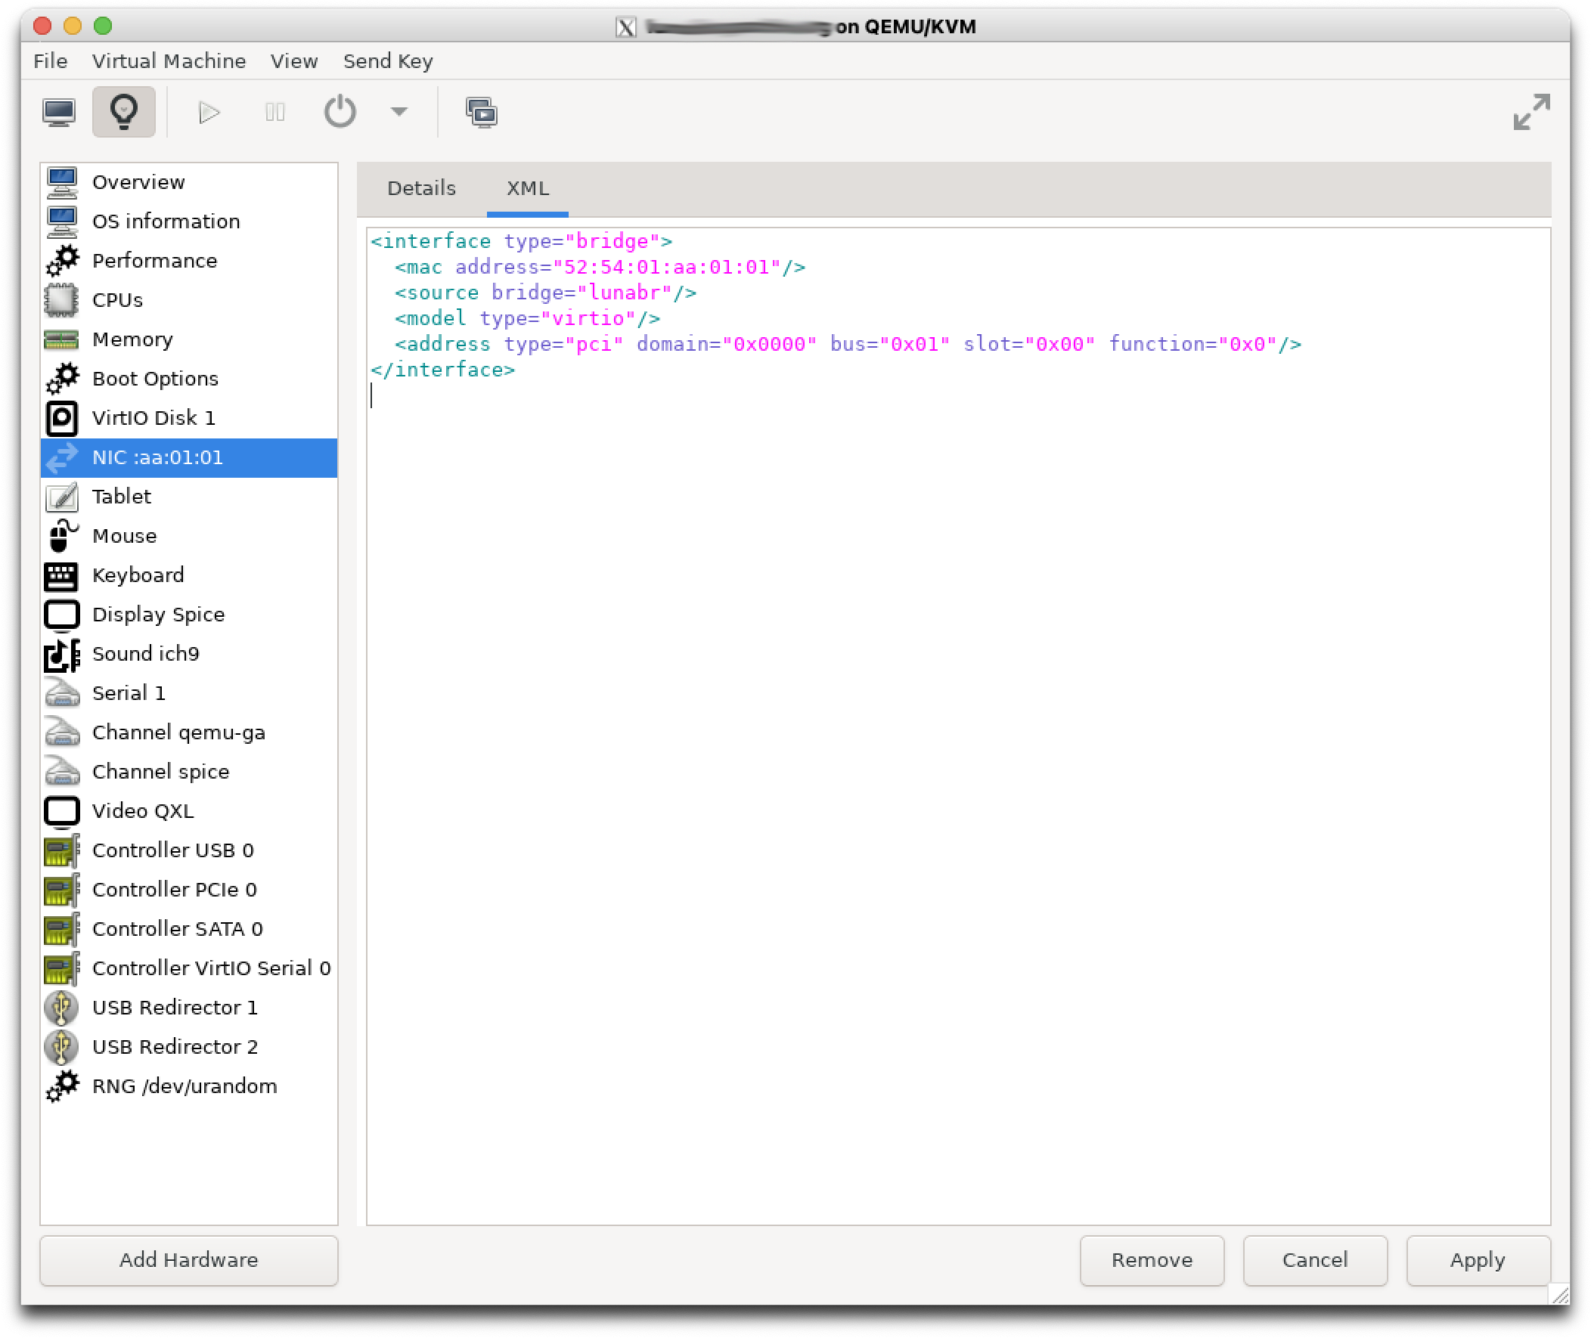
Task: Show virtual hardware details lightbulb
Action: [x=124, y=113]
